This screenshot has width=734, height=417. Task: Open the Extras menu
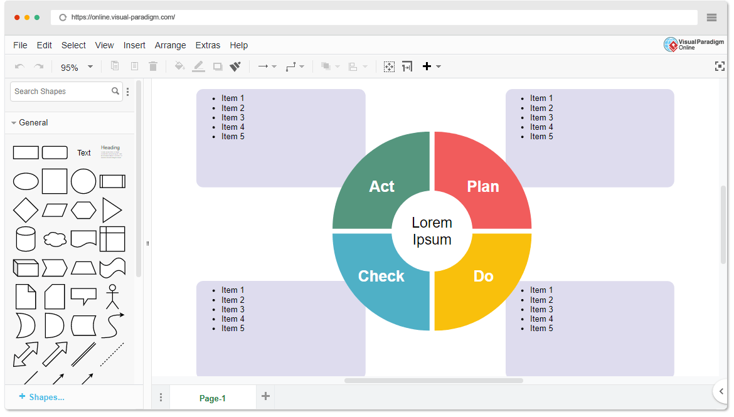pos(208,45)
